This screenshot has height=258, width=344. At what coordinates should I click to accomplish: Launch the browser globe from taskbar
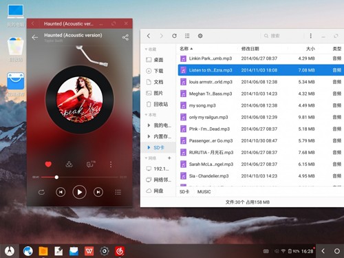[28, 251]
